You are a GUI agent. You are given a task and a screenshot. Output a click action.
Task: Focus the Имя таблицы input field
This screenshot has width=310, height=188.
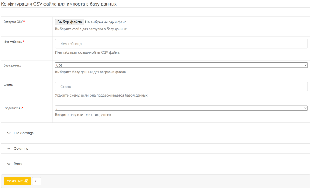(181, 44)
